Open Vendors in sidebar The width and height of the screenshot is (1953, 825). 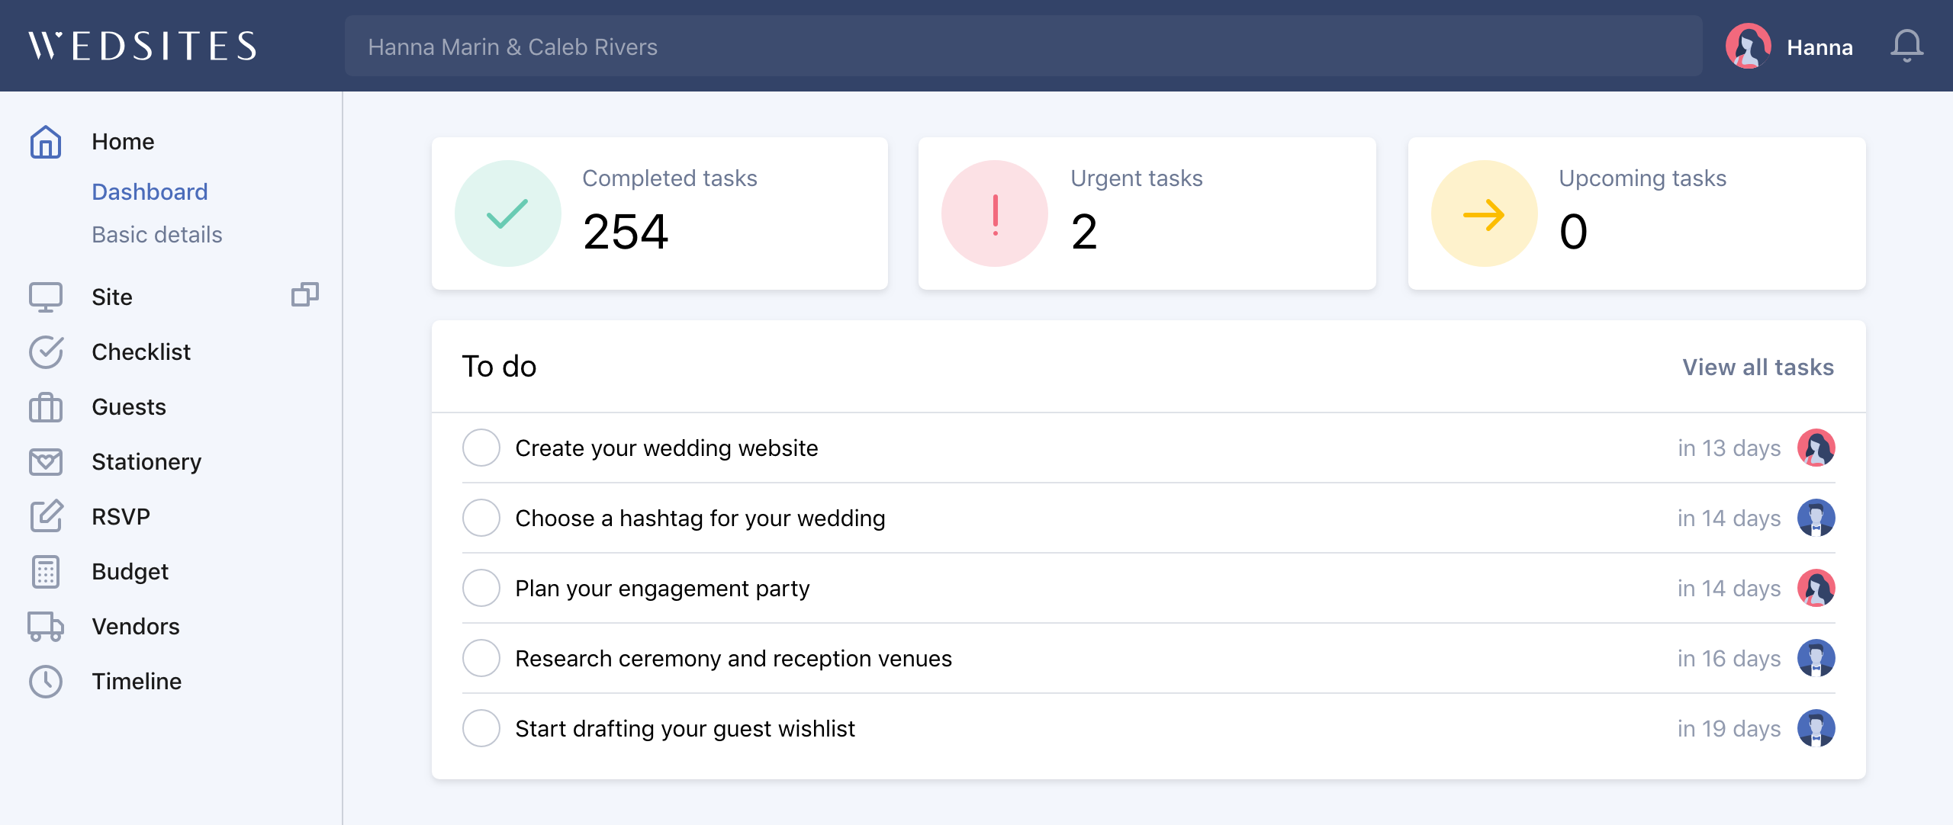pos(136,627)
